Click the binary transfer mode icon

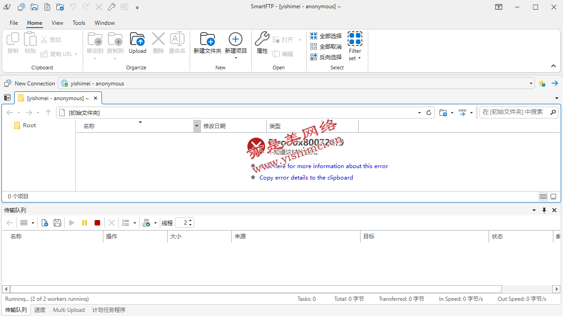[462, 113]
